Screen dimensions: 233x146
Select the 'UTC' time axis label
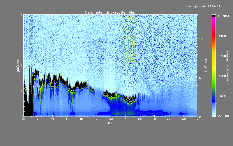pyautogui.click(x=111, y=123)
